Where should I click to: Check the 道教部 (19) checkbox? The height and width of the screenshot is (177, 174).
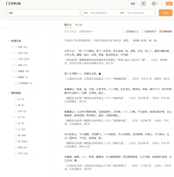click(x=16, y=71)
